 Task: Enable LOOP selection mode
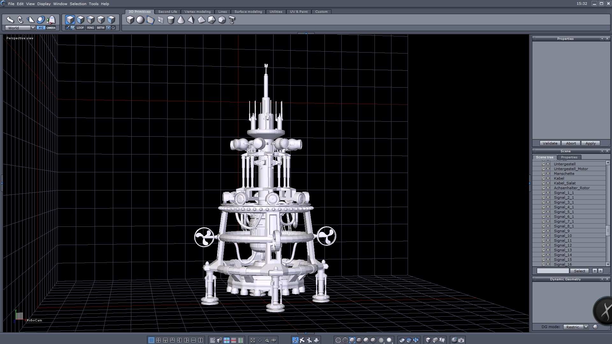pos(80,28)
